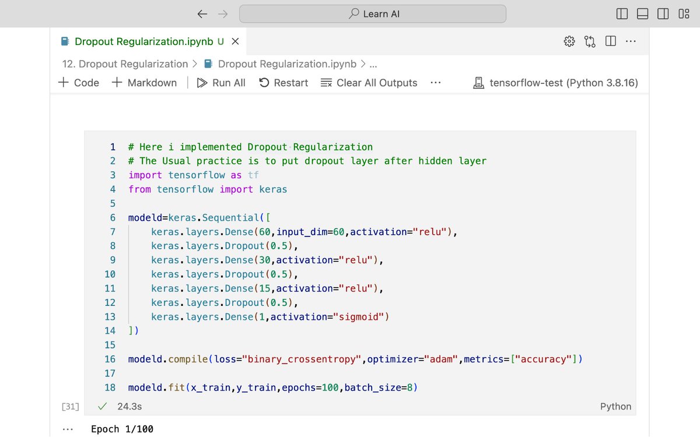This screenshot has height=437, width=700.
Task: Click the green success checkmark
Action: click(103, 406)
